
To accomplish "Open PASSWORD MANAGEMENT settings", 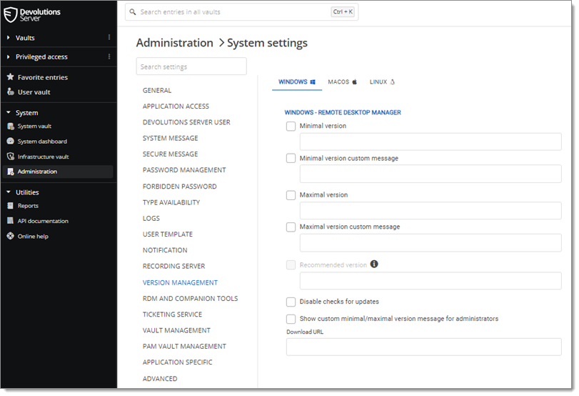I will pos(184,169).
